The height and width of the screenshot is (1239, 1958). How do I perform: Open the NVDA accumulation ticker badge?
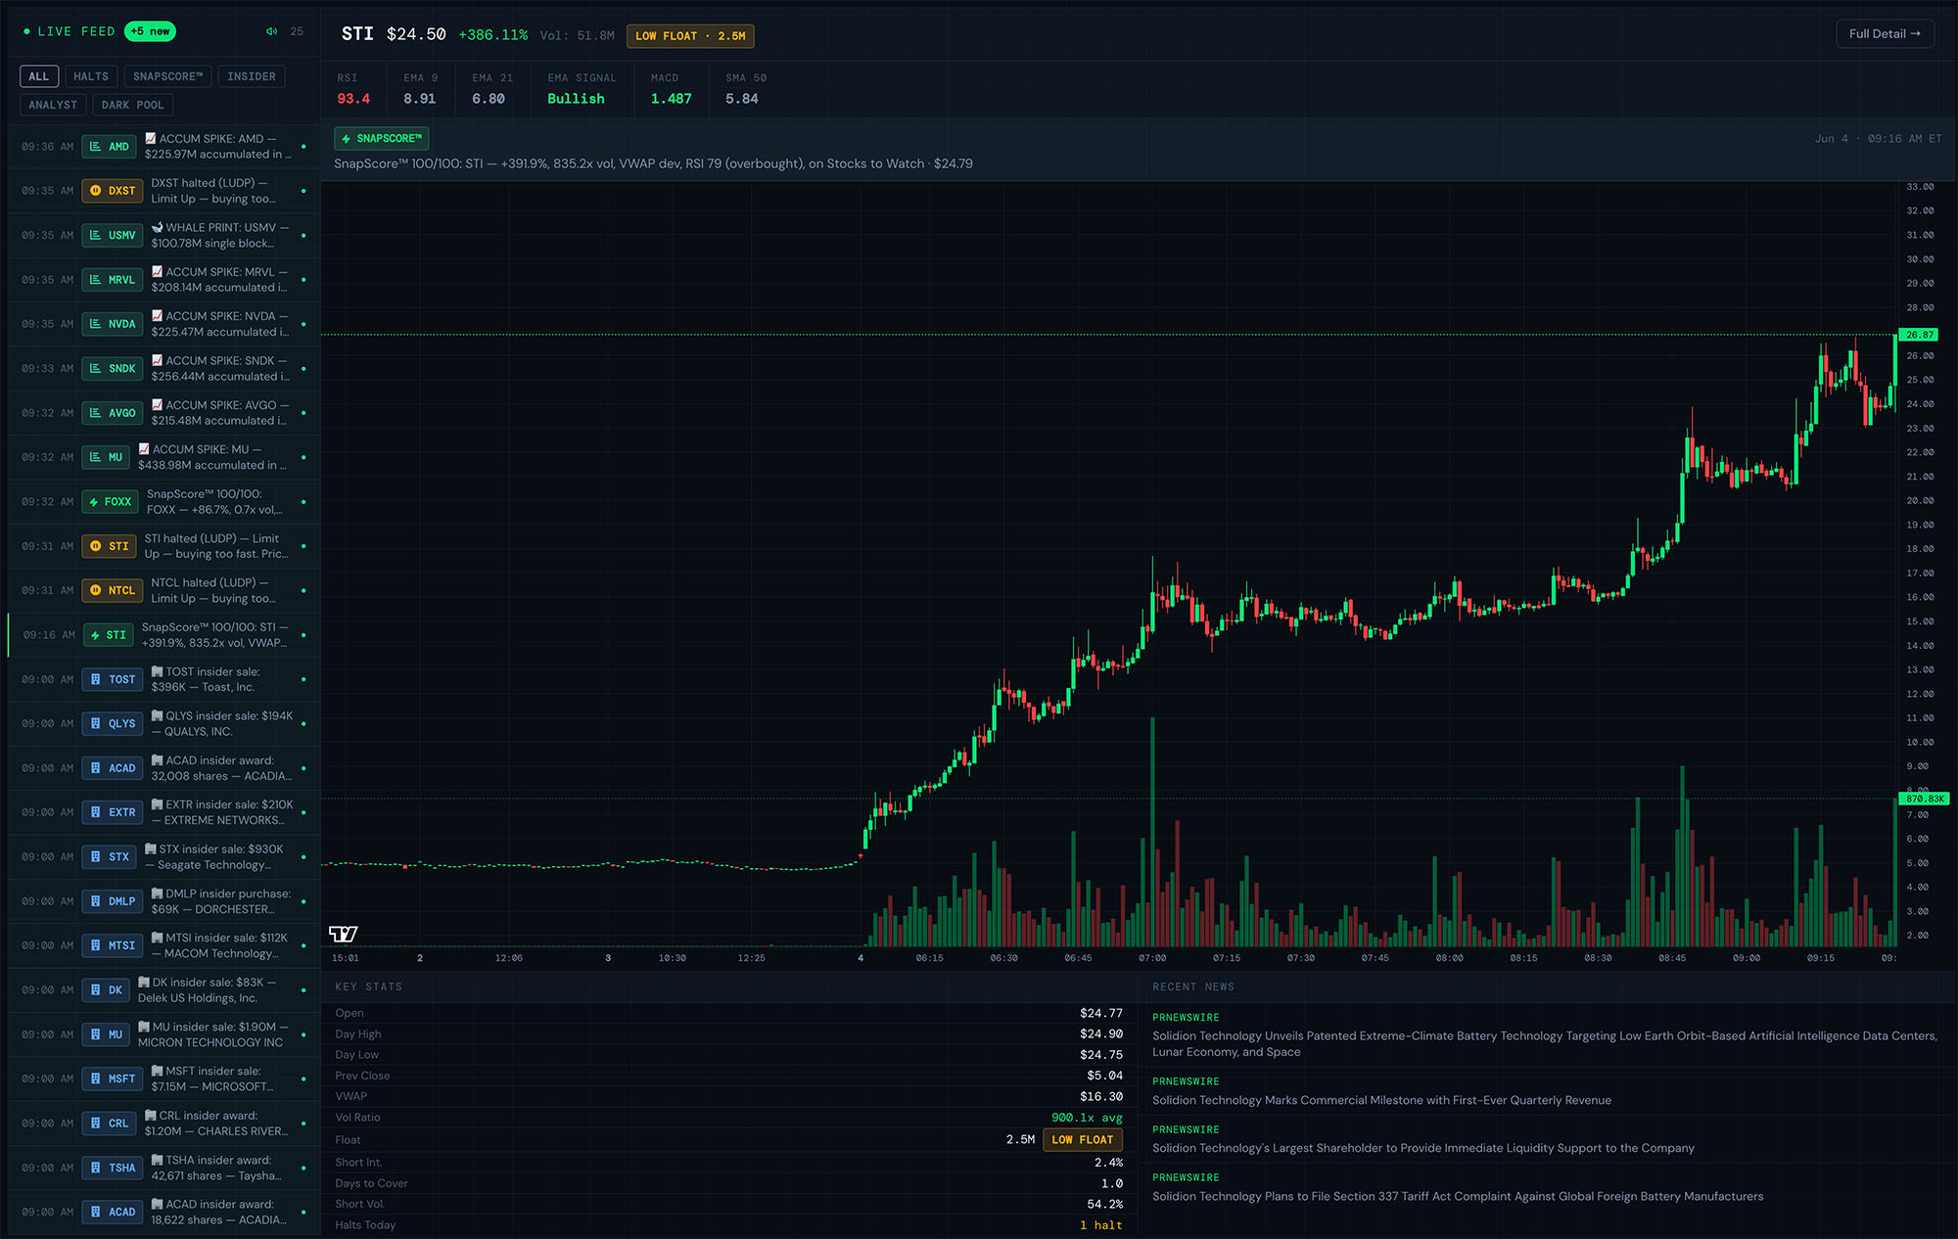[x=113, y=324]
